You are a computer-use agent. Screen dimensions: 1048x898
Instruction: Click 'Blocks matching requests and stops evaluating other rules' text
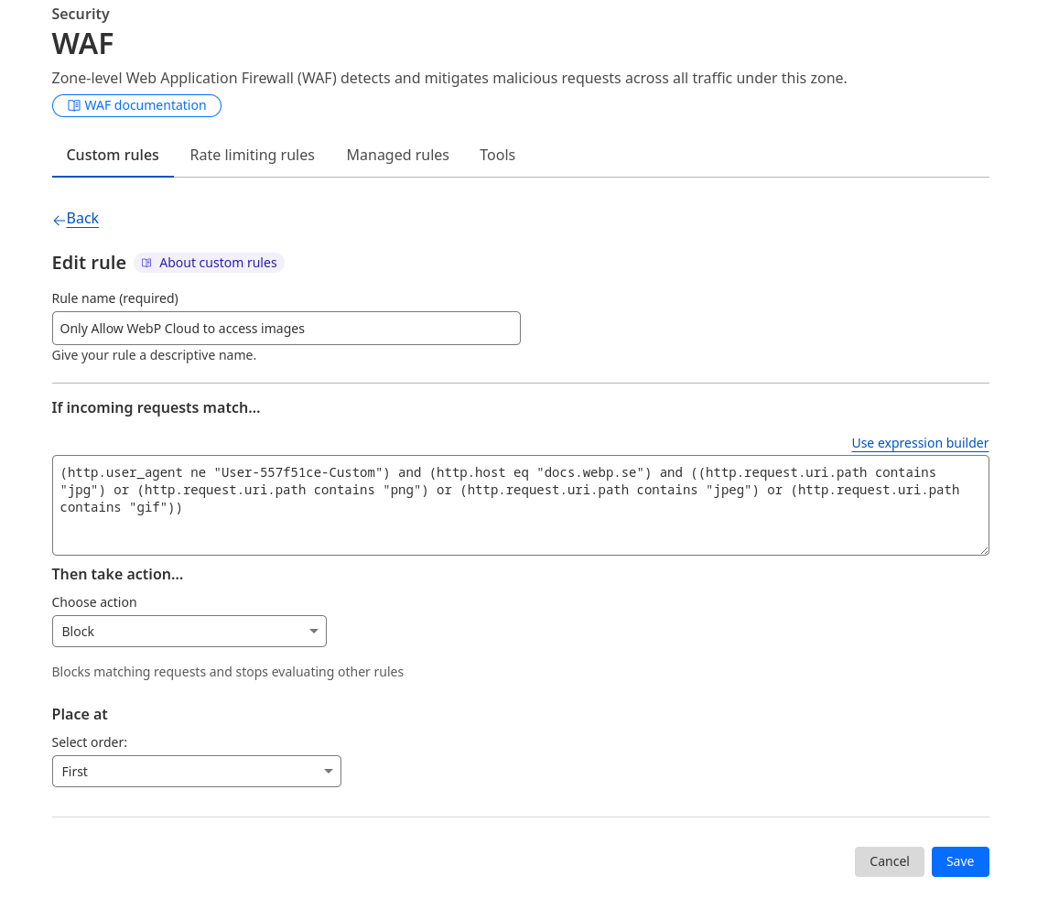click(x=228, y=672)
